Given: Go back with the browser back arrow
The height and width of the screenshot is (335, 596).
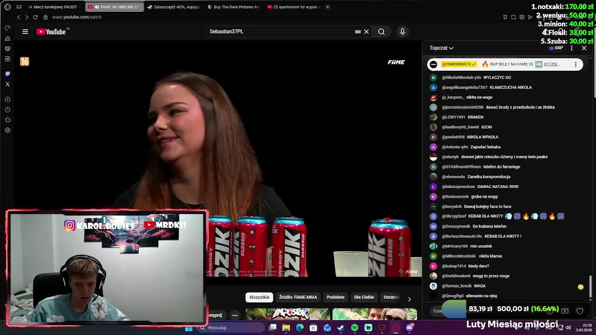Looking at the screenshot, I should [x=19, y=17].
